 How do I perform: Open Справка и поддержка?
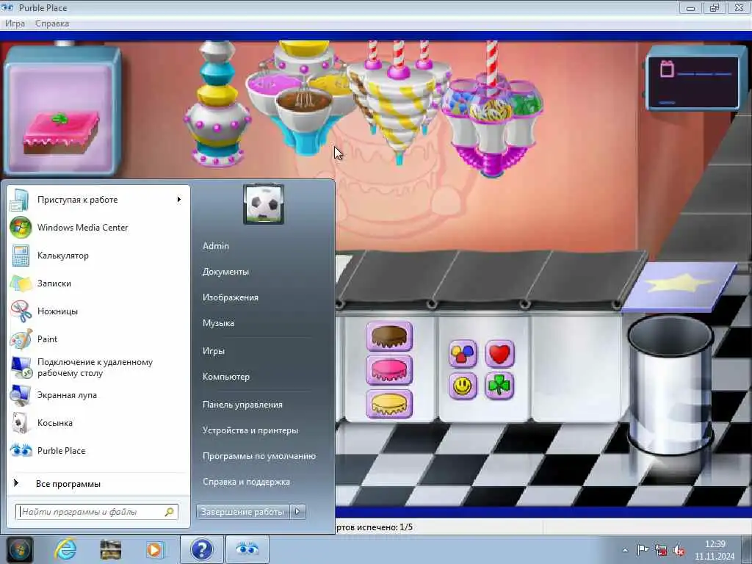click(246, 482)
